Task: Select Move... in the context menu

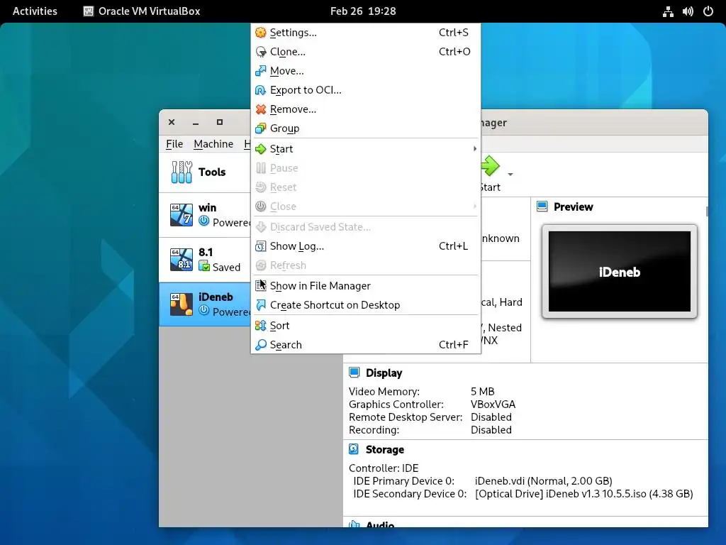Action: 366,71
